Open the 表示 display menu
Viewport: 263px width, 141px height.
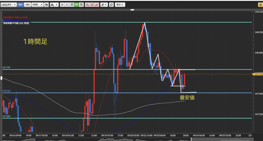(119, 5)
